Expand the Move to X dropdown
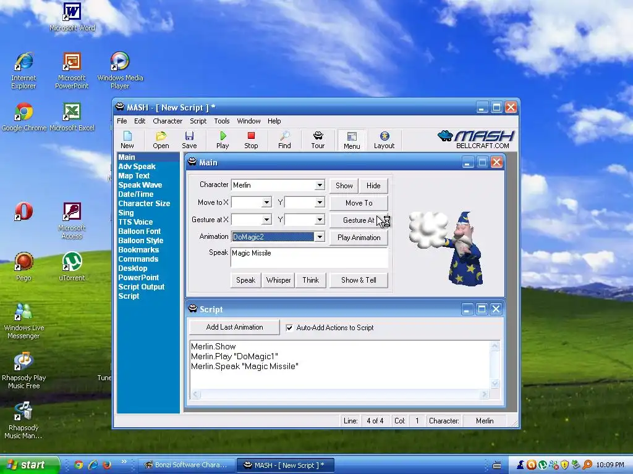 (266, 202)
